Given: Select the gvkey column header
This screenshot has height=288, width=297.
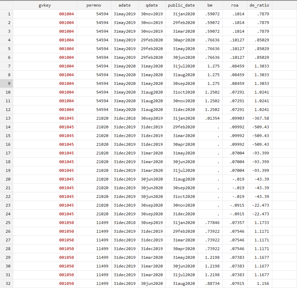Looking at the screenshot, I should pyautogui.click(x=45, y=5).
